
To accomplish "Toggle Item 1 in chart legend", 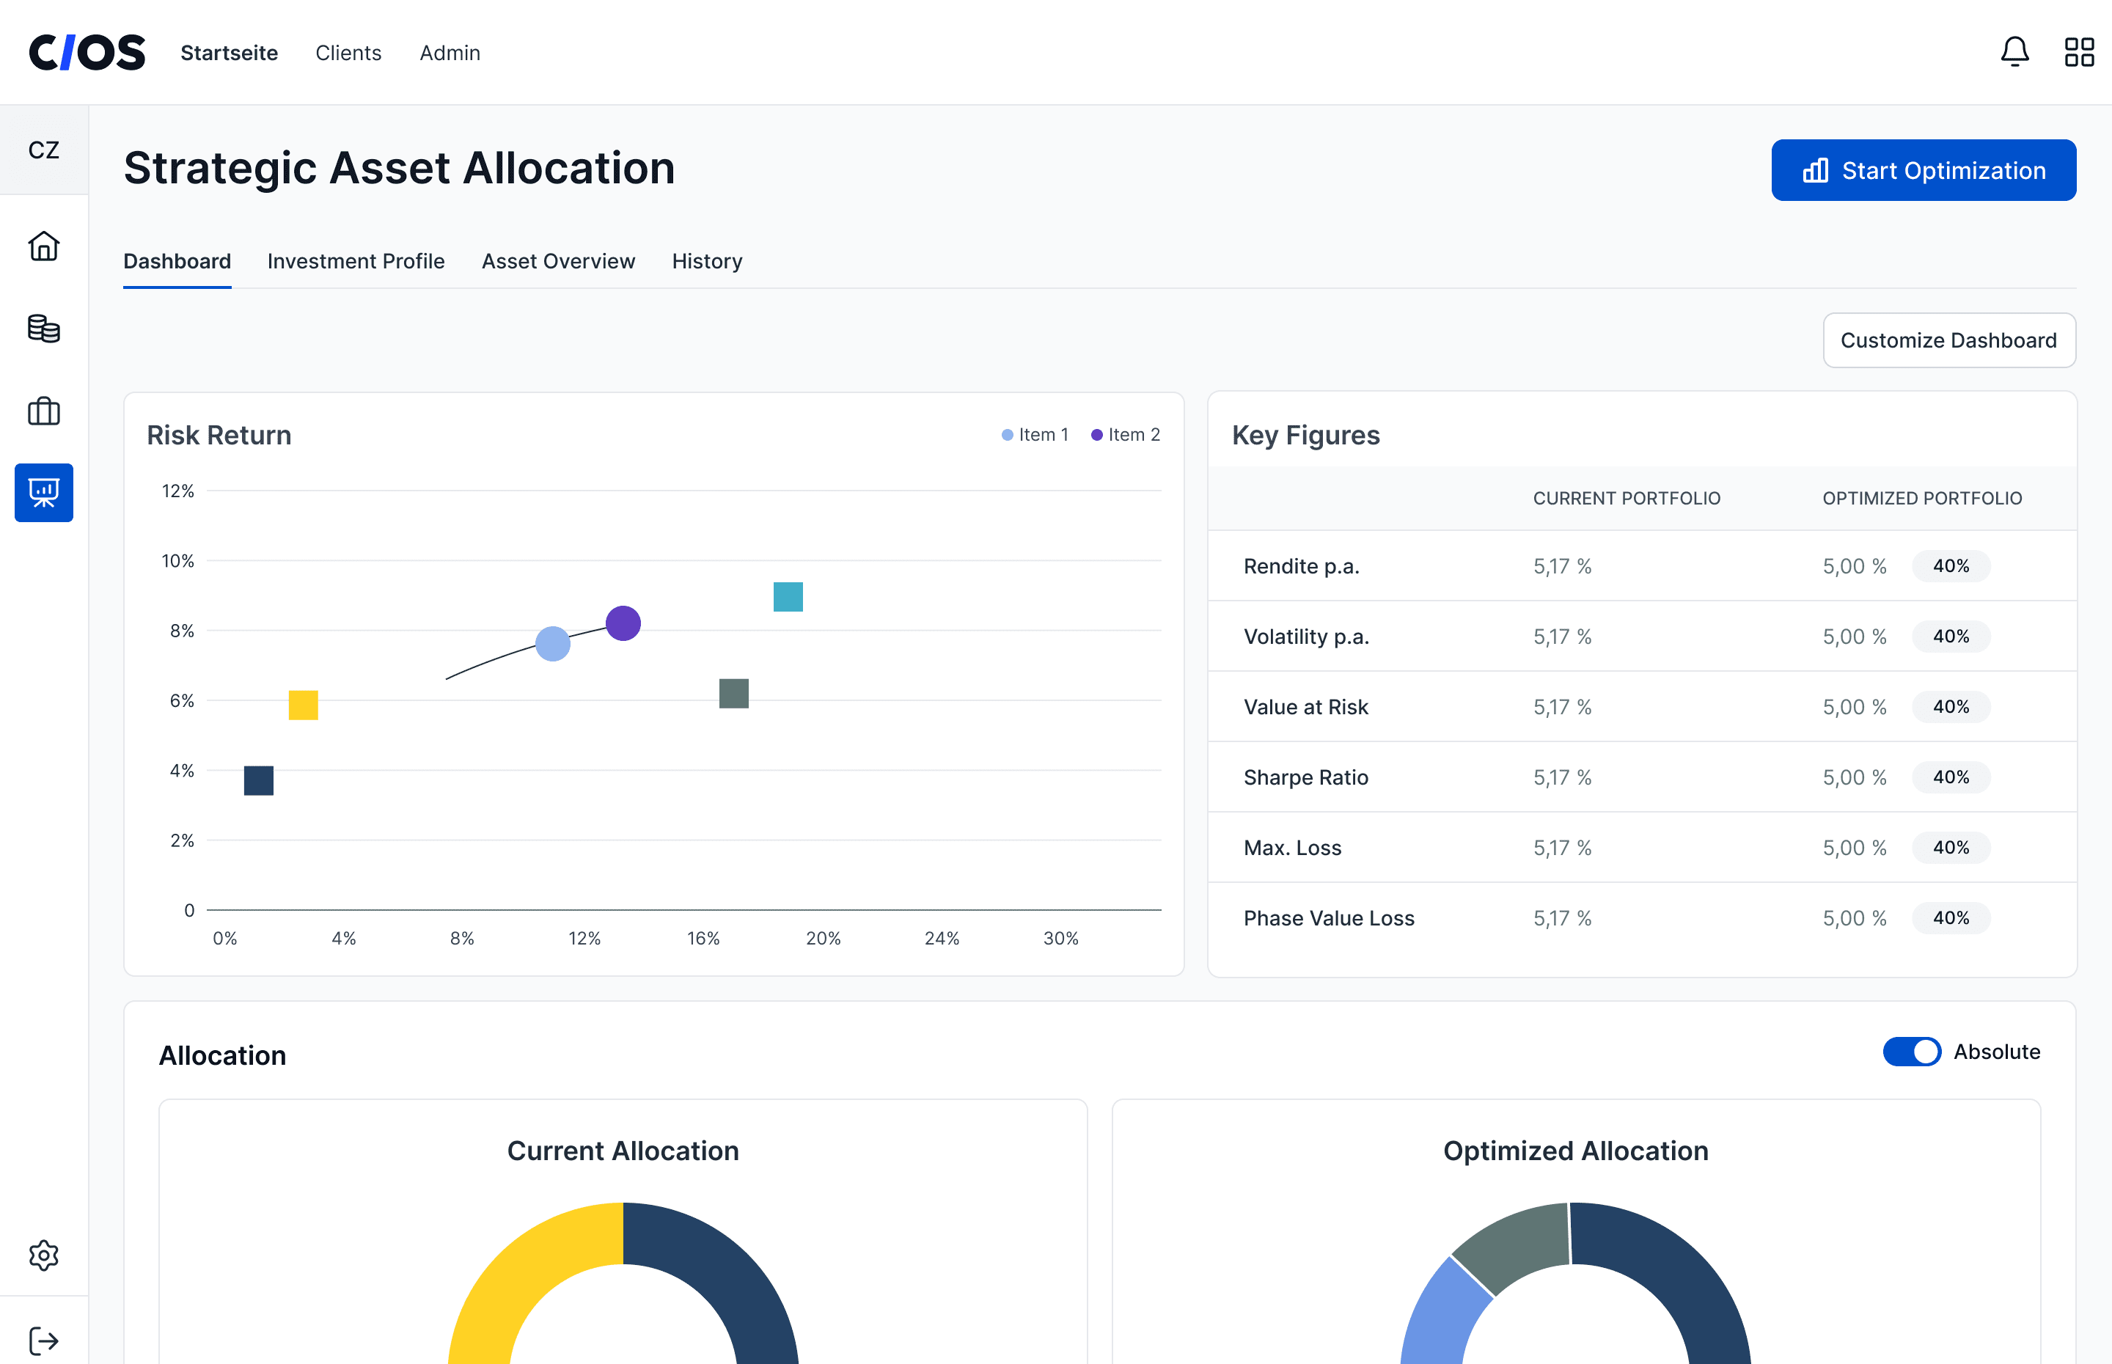I will 1034,435.
